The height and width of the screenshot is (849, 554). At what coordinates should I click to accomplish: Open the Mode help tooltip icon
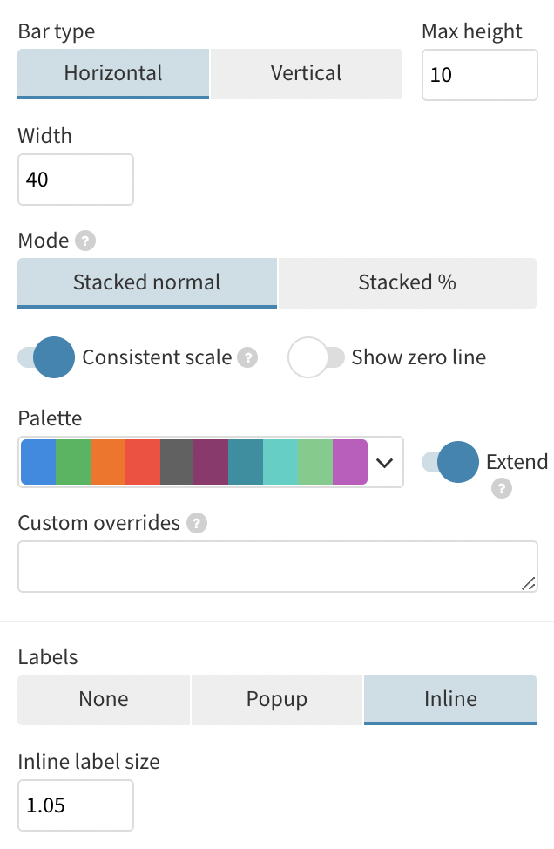(x=86, y=241)
